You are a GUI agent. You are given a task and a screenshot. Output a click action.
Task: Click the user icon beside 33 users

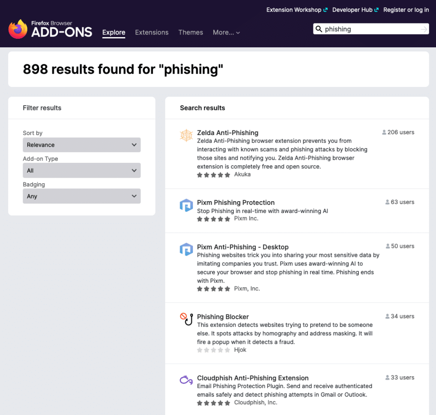pos(387,378)
